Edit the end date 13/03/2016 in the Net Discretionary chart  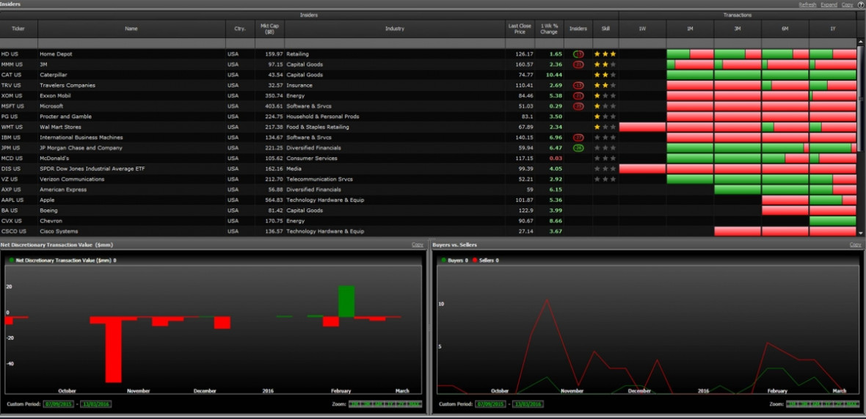click(x=95, y=404)
